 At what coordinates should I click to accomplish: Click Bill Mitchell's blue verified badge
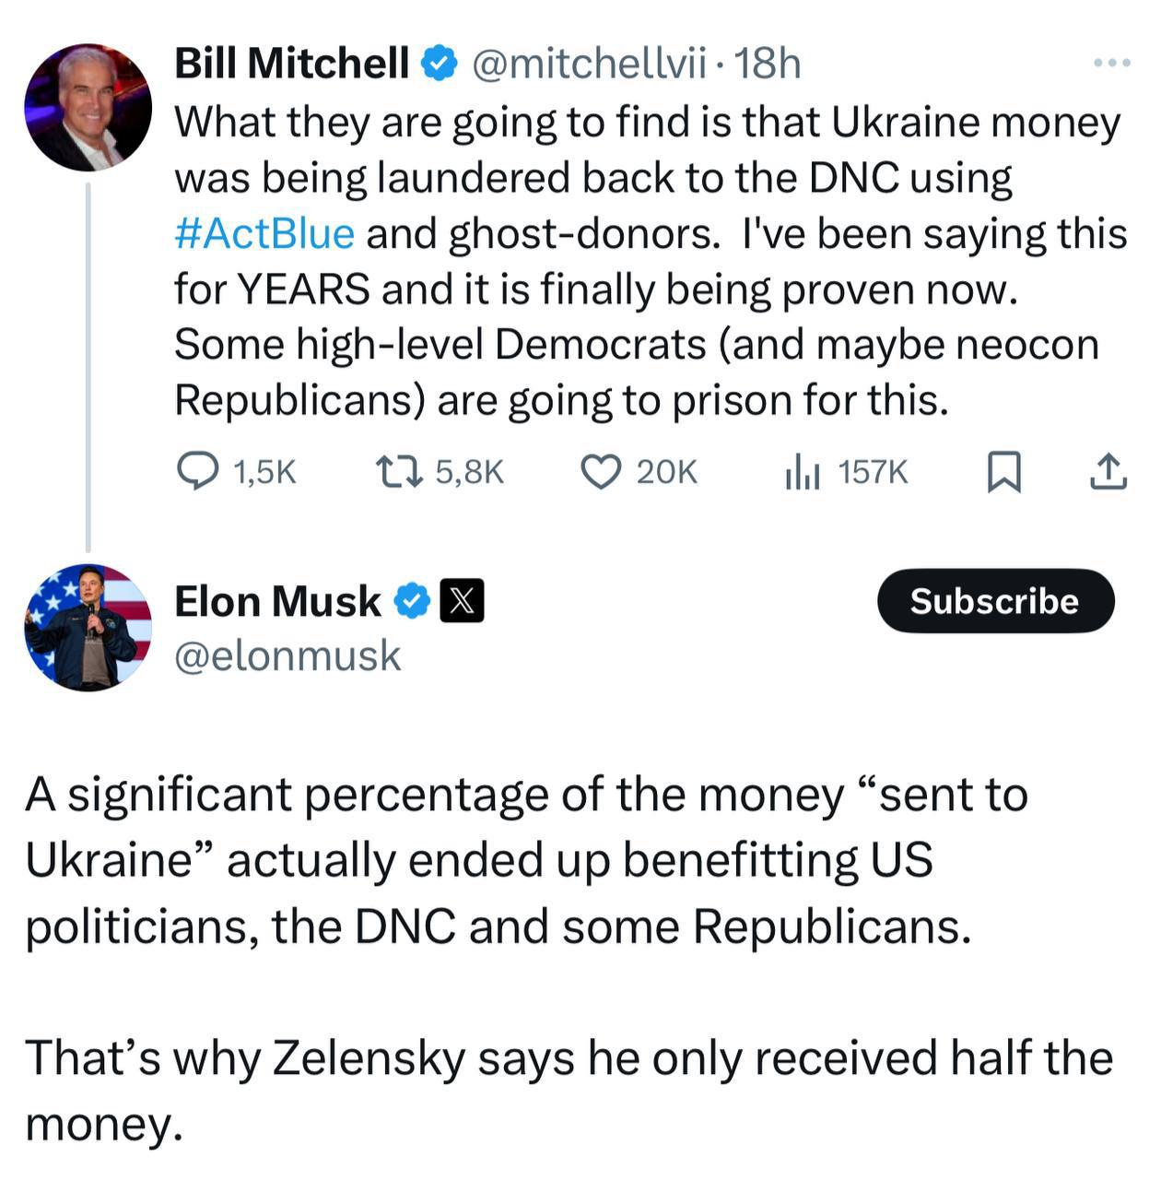(x=440, y=64)
